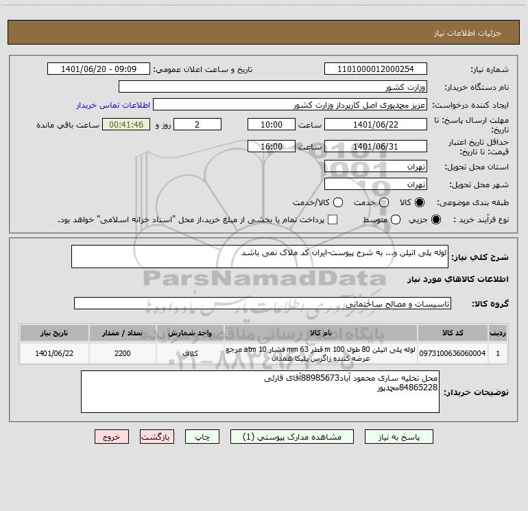
Task: Click the general description text area
Action: [x=260, y=257]
